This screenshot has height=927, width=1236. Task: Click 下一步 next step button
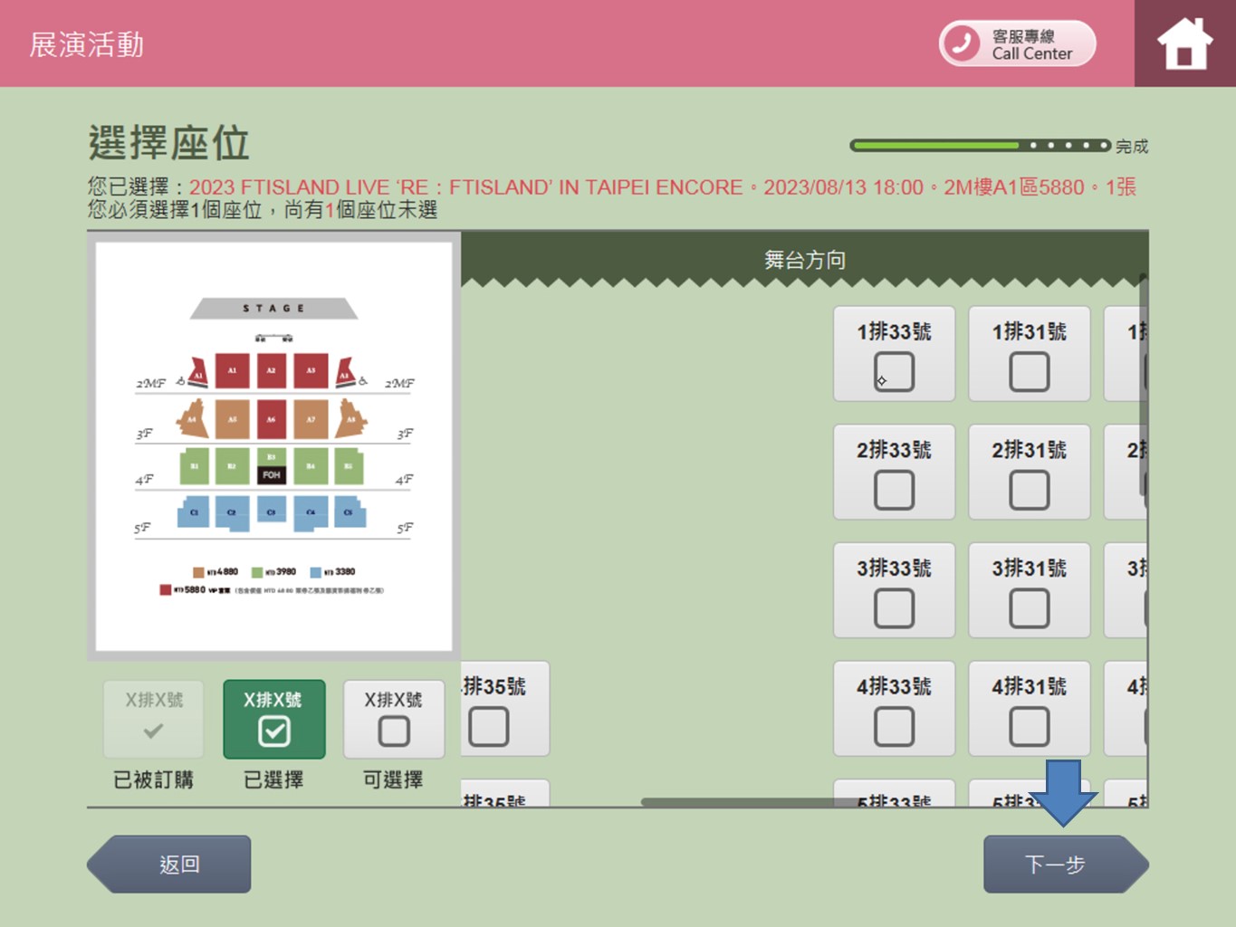coord(1066,865)
